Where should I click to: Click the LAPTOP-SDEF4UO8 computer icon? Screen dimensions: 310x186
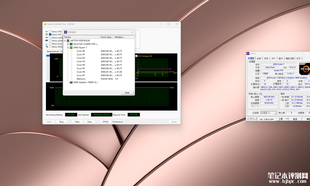click(68, 41)
